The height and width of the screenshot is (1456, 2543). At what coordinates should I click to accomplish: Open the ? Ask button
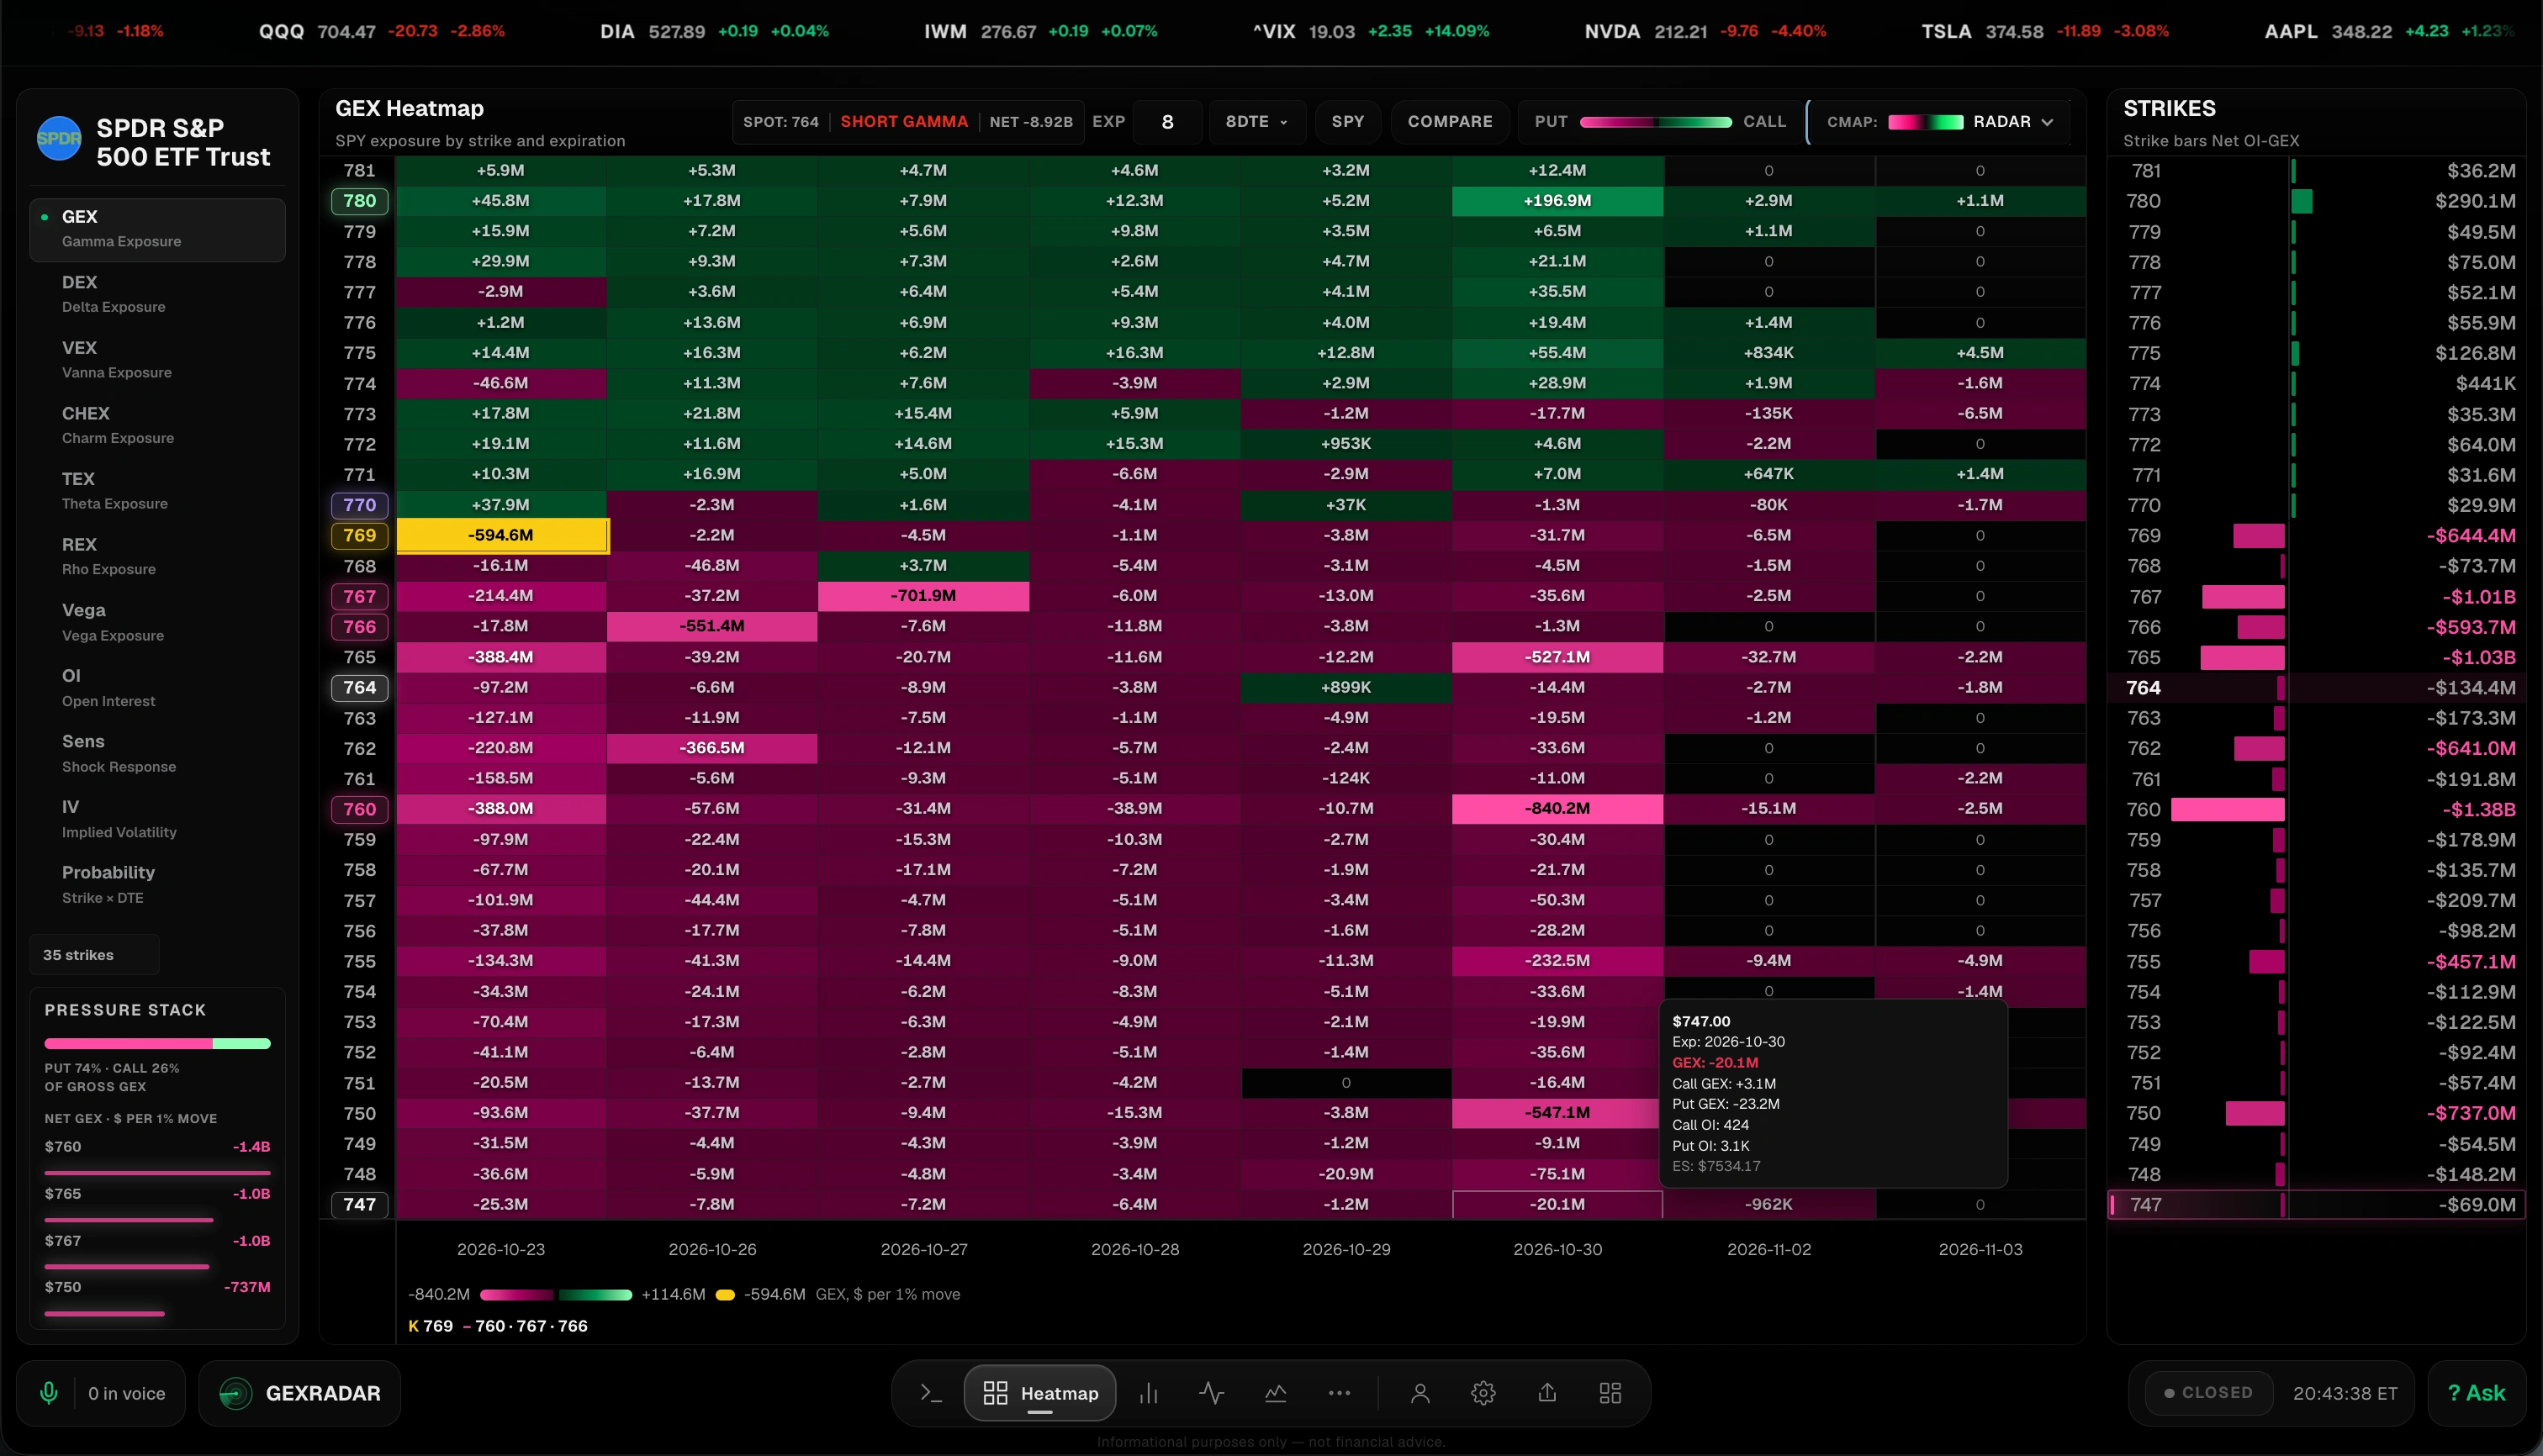pyautogui.click(x=2476, y=1393)
